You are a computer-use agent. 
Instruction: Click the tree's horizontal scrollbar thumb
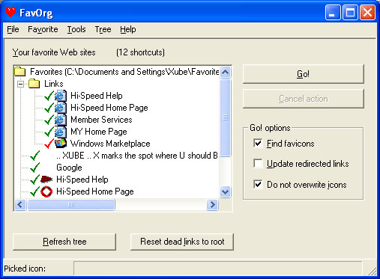[x=71, y=205]
